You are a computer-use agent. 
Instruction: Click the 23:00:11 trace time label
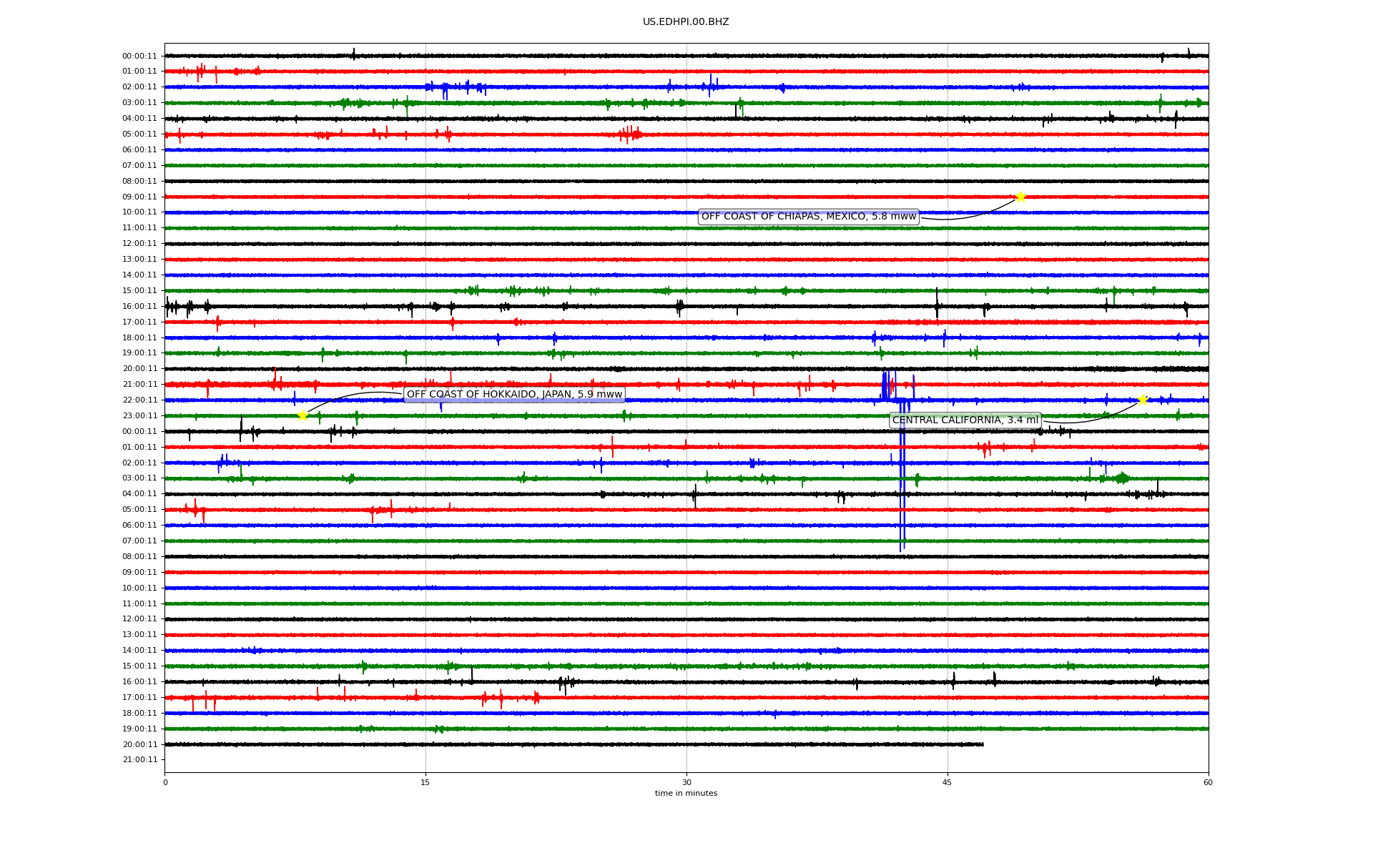139,416
